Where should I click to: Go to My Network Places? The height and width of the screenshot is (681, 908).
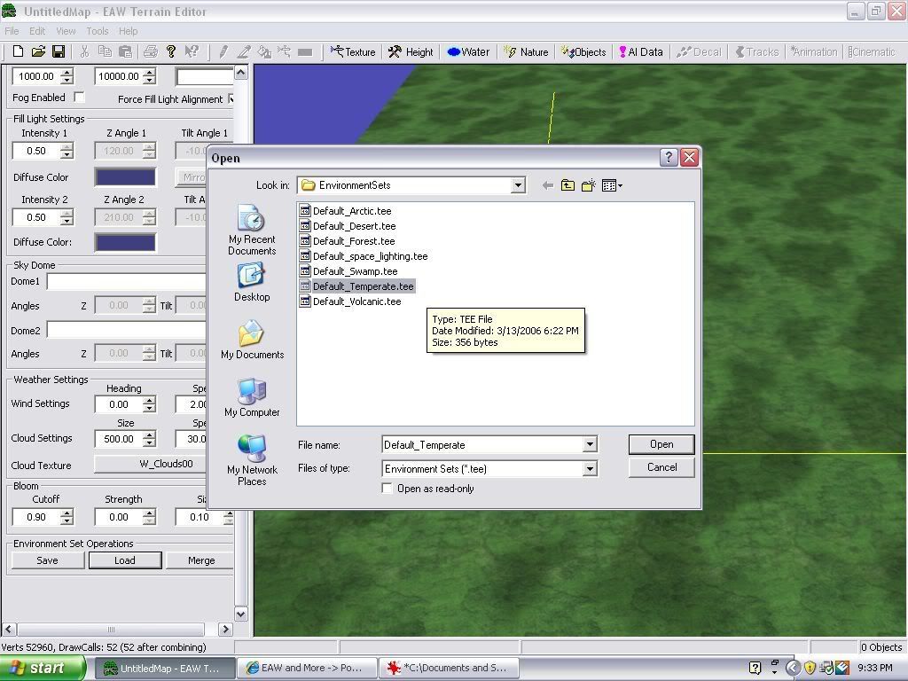pos(252,460)
